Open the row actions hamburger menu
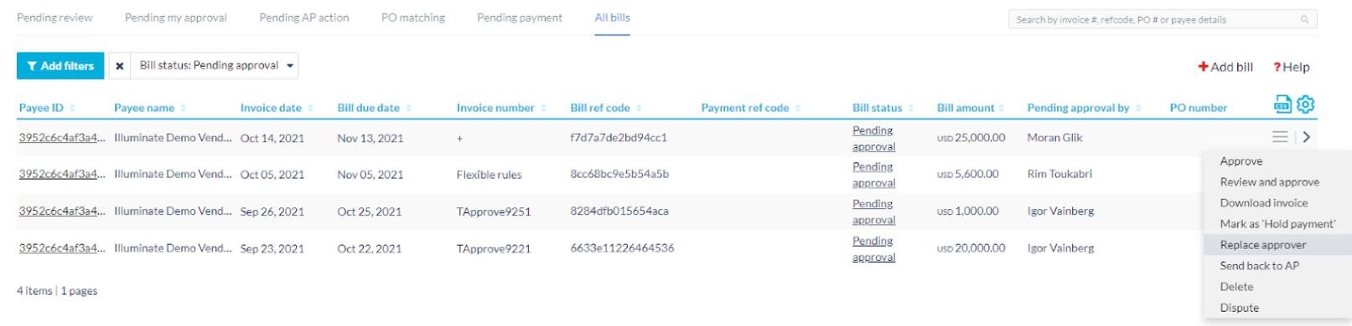 (x=1280, y=137)
